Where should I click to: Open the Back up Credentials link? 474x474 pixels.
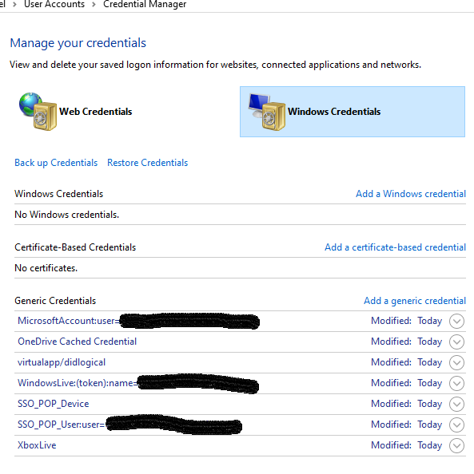56,163
